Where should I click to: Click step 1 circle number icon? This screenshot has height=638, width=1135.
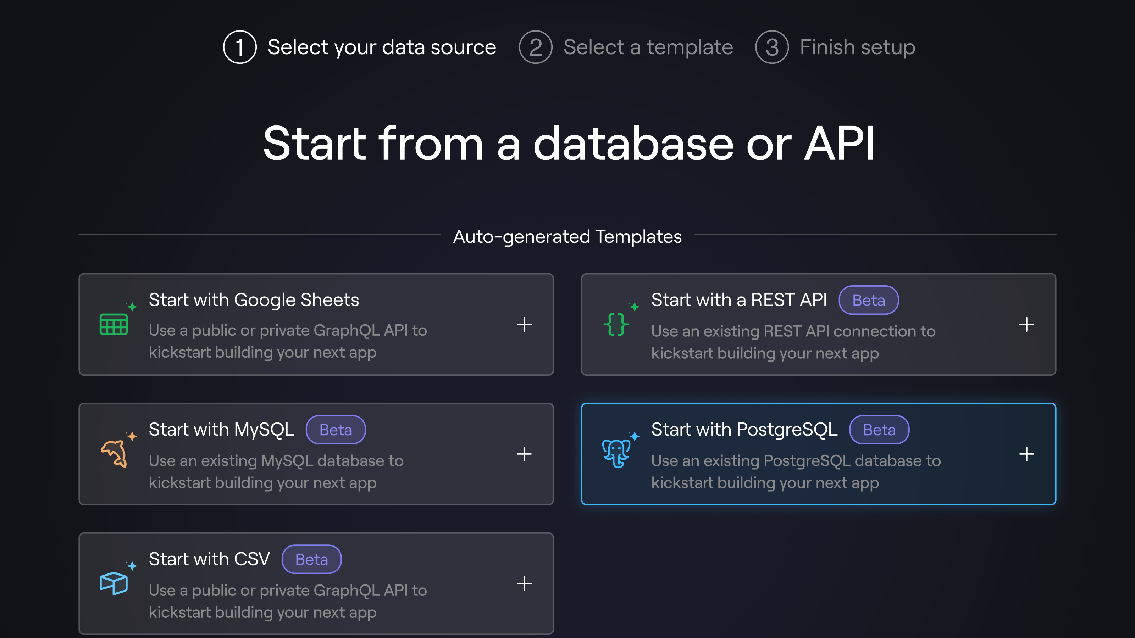point(240,47)
